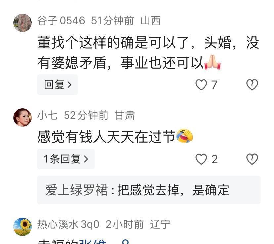The image size is (274, 244).
Task: Reply to 谷子0546 via 回复 button
Action: click(x=58, y=85)
